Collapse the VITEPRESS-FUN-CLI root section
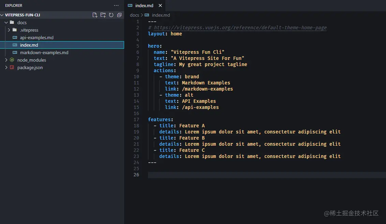 (x=2, y=15)
